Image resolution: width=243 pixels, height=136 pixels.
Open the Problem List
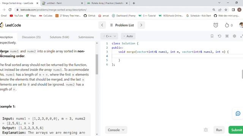coord(122,25)
